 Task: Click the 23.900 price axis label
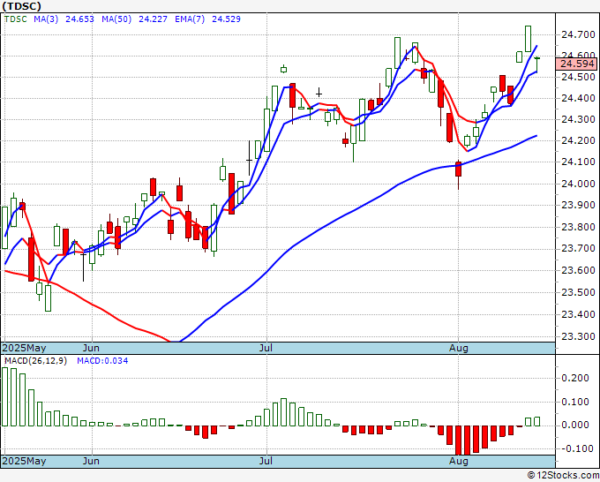coord(578,205)
